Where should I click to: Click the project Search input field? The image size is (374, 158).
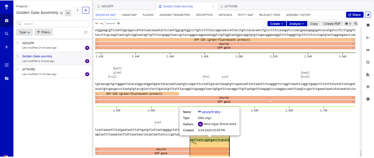pyautogui.click(x=53, y=24)
